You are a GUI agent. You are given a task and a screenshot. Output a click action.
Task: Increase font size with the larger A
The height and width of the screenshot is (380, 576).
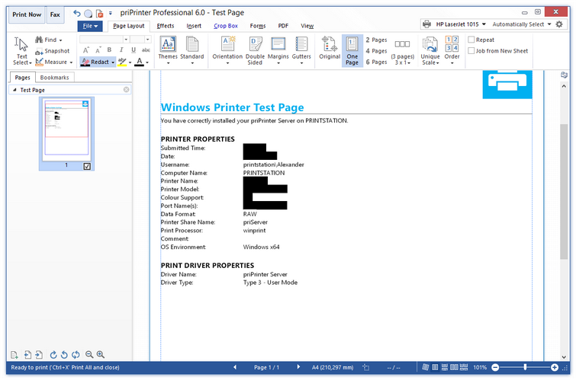point(85,50)
